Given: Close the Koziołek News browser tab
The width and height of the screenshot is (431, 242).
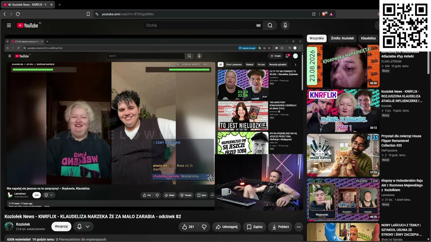Looking at the screenshot, I should [x=51, y=5].
